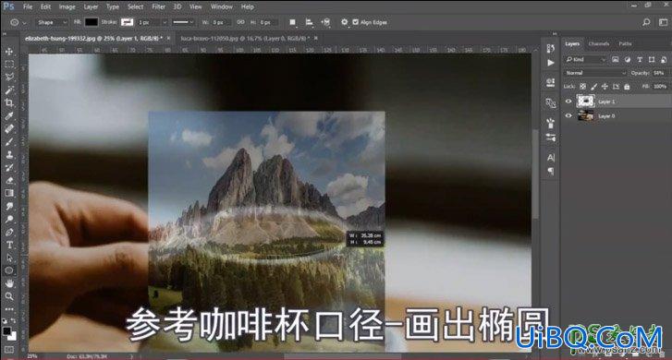Select the History Brush tool
The width and height of the screenshot is (672, 360).
tap(9, 167)
